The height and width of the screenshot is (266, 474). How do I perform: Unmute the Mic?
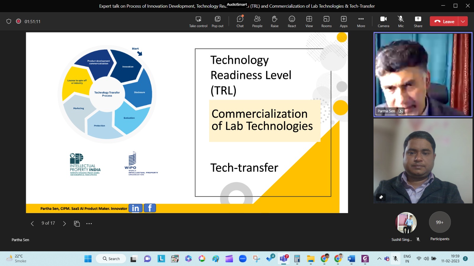(x=401, y=22)
